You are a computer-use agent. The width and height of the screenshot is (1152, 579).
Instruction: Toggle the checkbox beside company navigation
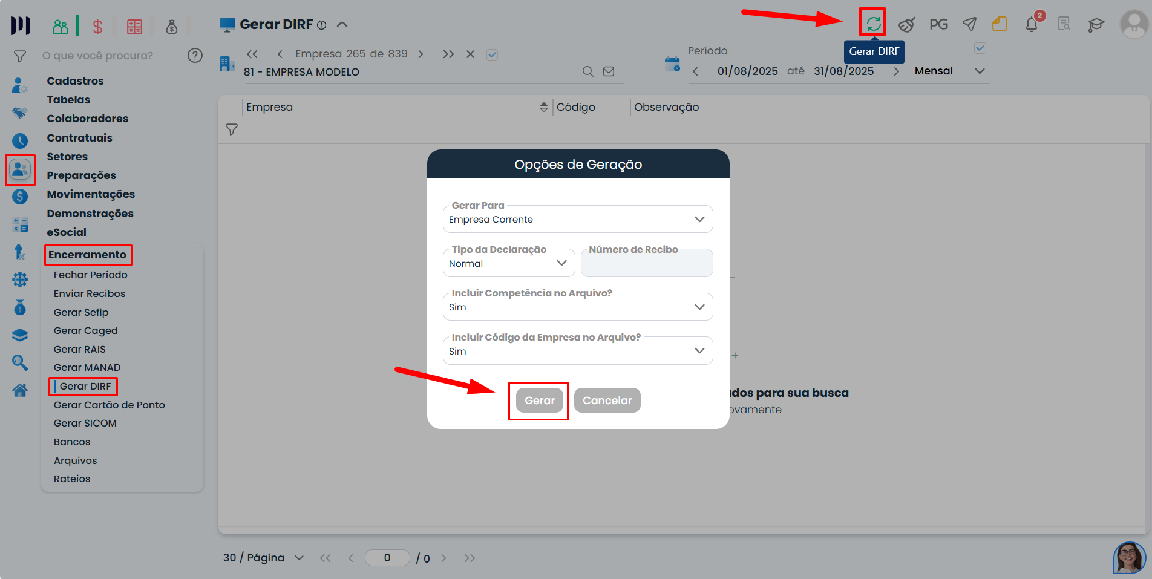[x=493, y=54]
